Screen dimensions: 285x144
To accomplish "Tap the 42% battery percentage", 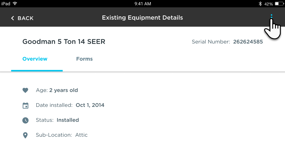I will coord(269,4).
